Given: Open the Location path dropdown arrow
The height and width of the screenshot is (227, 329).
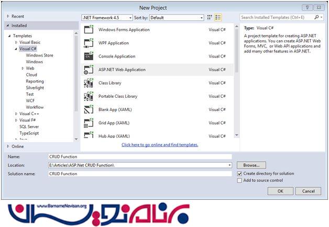Looking at the screenshot, I should pos(229,165).
